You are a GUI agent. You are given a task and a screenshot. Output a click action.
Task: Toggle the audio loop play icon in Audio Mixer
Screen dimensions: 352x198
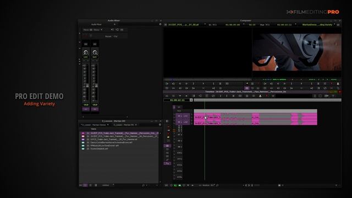pos(117,30)
